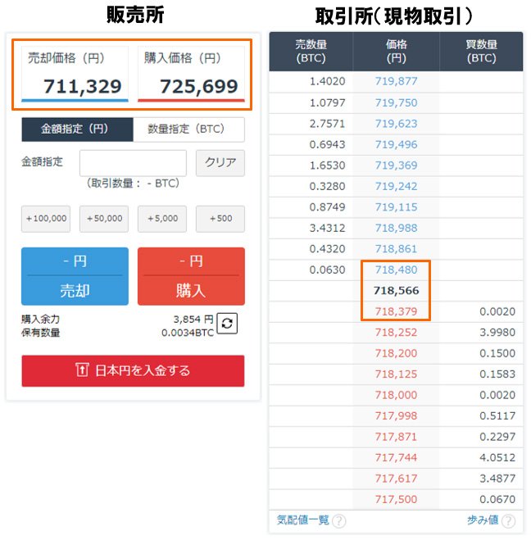
Task: Select ask price 718,480
Action: click(396, 270)
